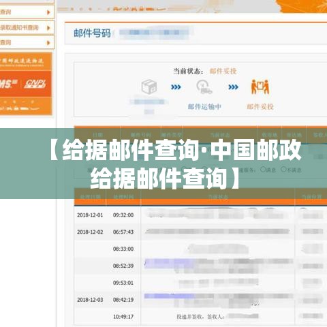Click the 邮件号码 label
Screen dimensions: 327x327
coord(92,33)
